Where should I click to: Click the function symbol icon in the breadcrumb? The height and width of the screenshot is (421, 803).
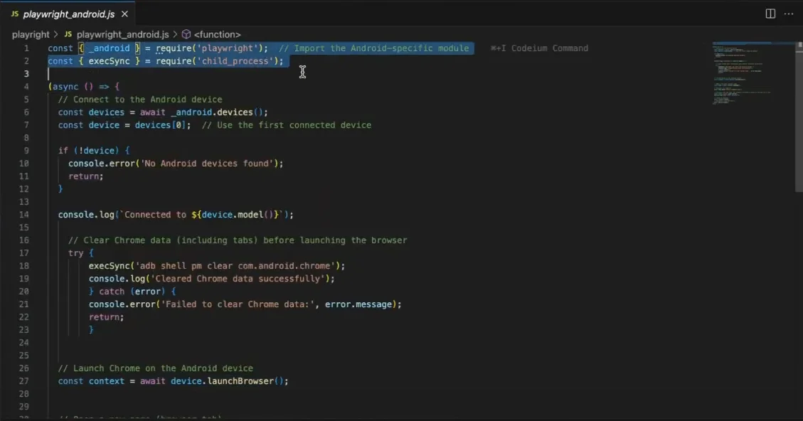click(186, 34)
